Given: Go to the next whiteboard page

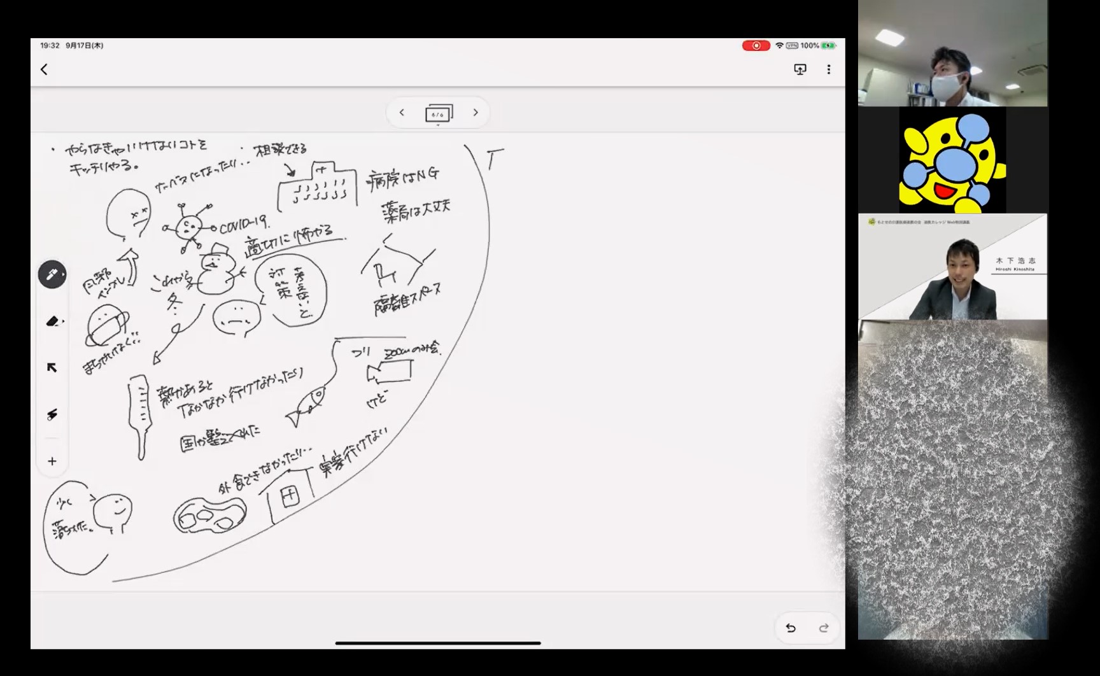Looking at the screenshot, I should click(x=475, y=113).
